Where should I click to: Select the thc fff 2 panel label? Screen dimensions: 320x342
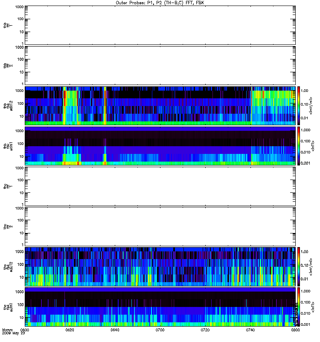(8, 227)
